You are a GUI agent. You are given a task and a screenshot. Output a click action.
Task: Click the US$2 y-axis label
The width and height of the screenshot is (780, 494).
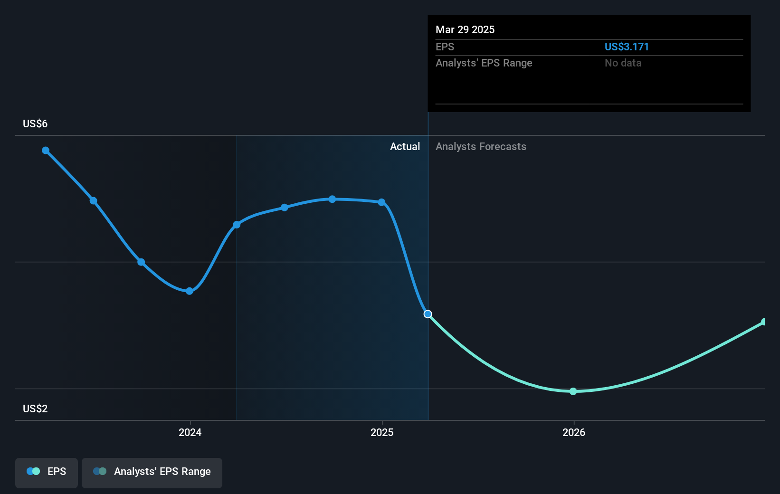35,409
